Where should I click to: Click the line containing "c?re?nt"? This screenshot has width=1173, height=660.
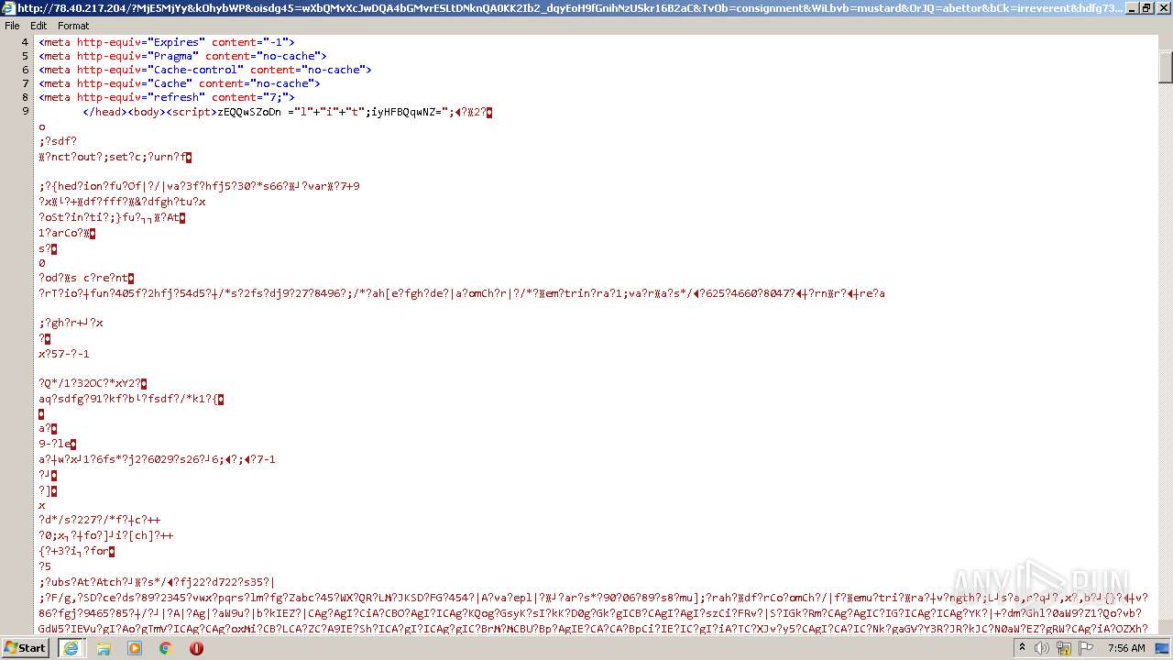point(86,278)
